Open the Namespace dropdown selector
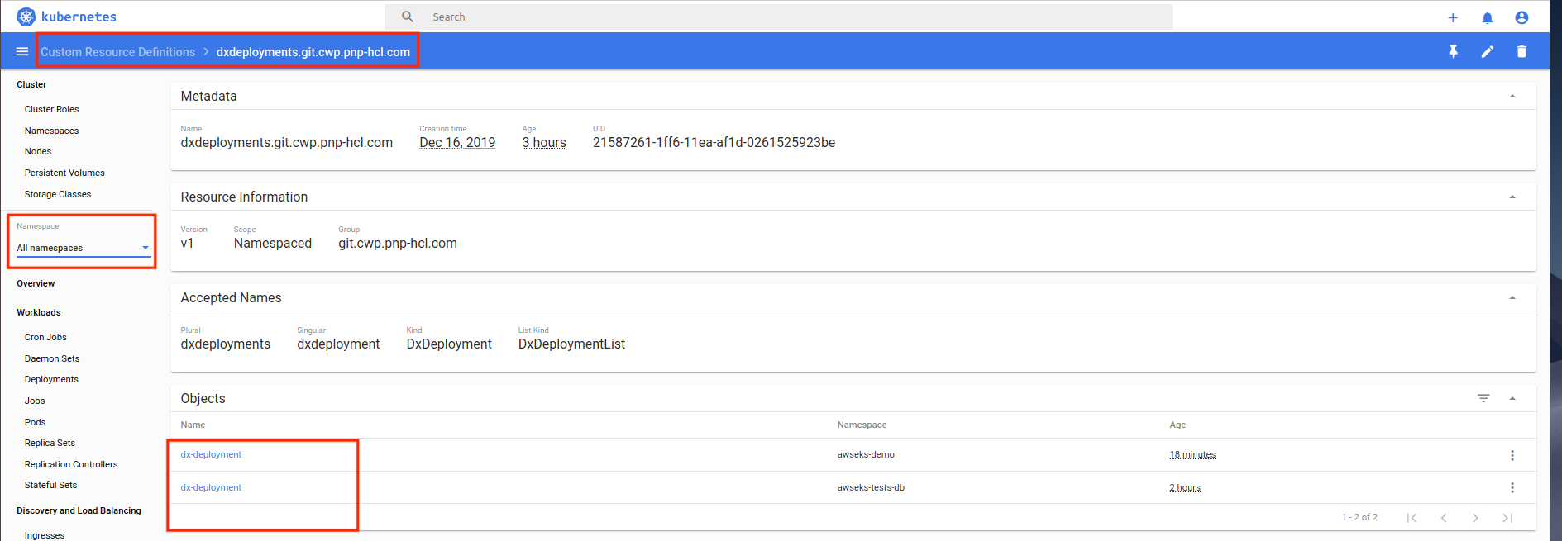The image size is (1562, 541). (x=83, y=248)
